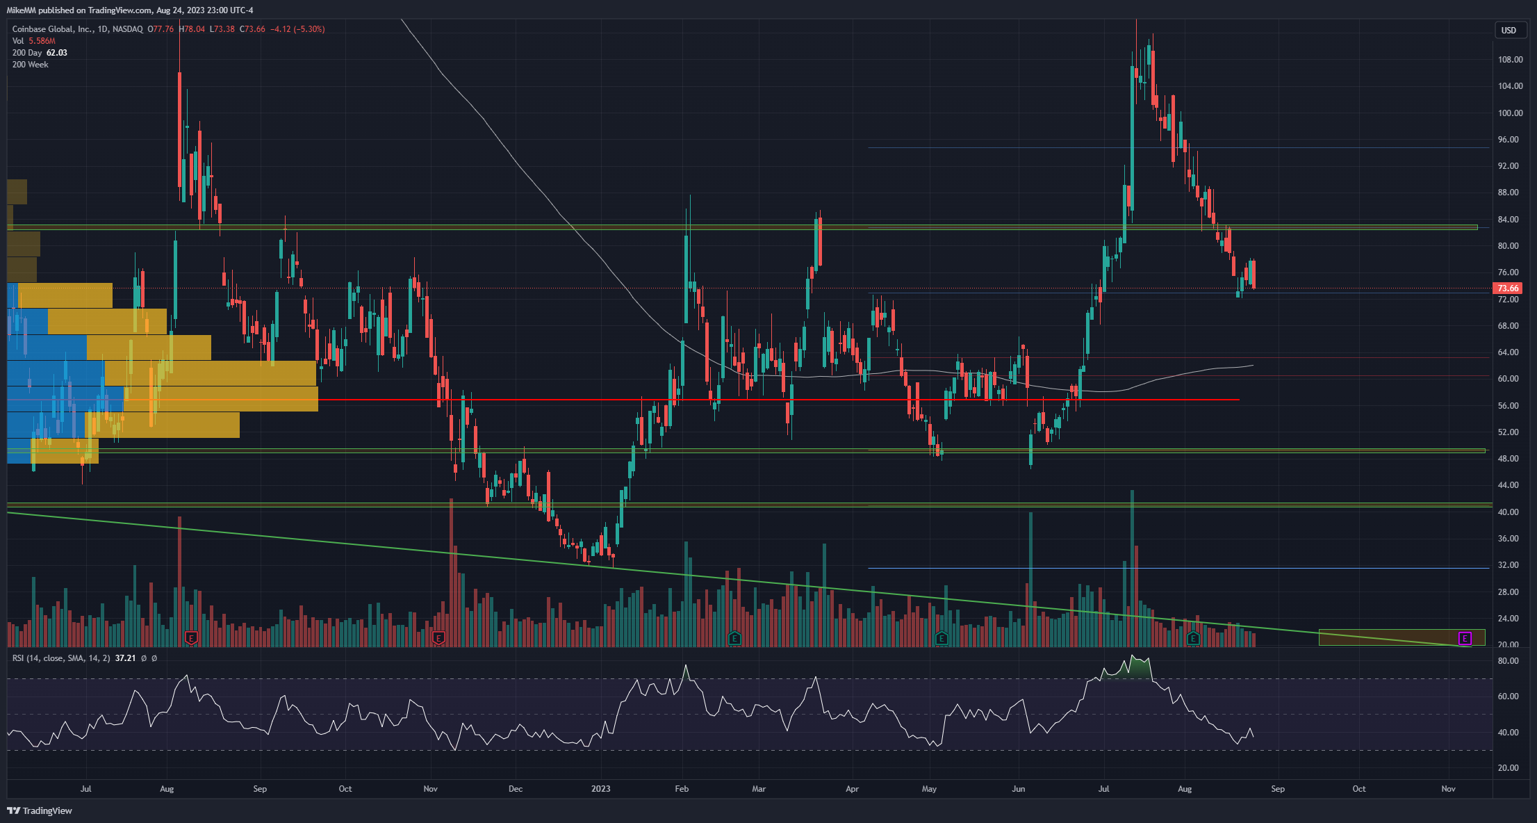The width and height of the screenshot is (1537, 823).
Task: Click the RSI 40.00 axis label
Action: click(x=1508, y=733)
